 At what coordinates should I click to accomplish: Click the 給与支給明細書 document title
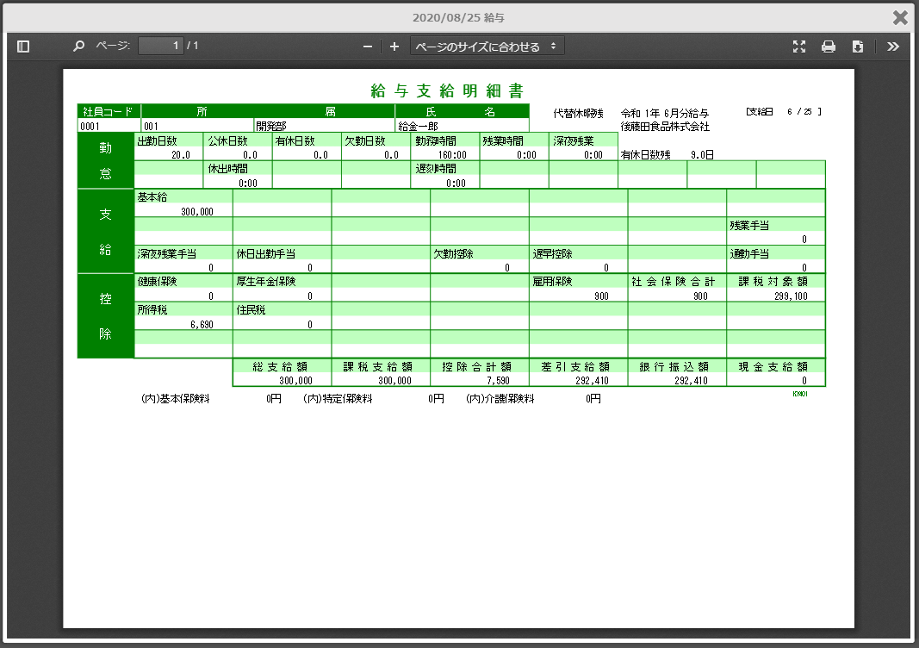(447, 91)
